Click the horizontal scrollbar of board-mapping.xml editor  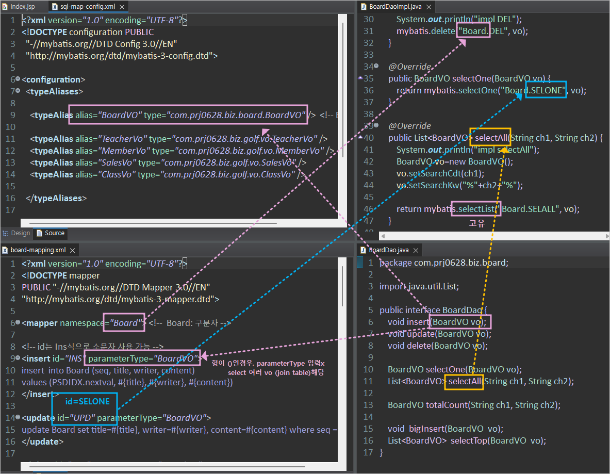click(167, 466)
